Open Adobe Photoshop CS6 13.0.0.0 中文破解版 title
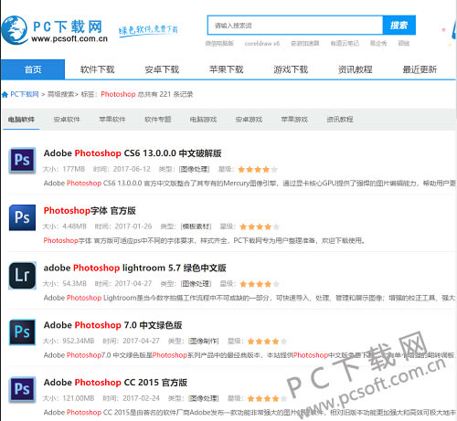This screenshot has height=421, width=457. coord(133,153)
